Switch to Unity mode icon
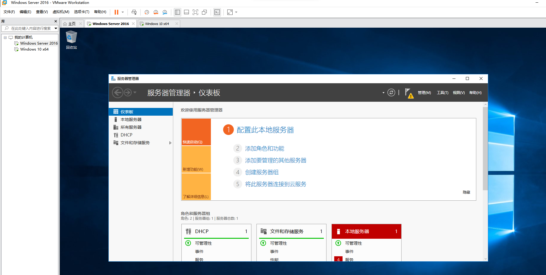Viewport: 546px width, 275px height. tap(204, 12)
